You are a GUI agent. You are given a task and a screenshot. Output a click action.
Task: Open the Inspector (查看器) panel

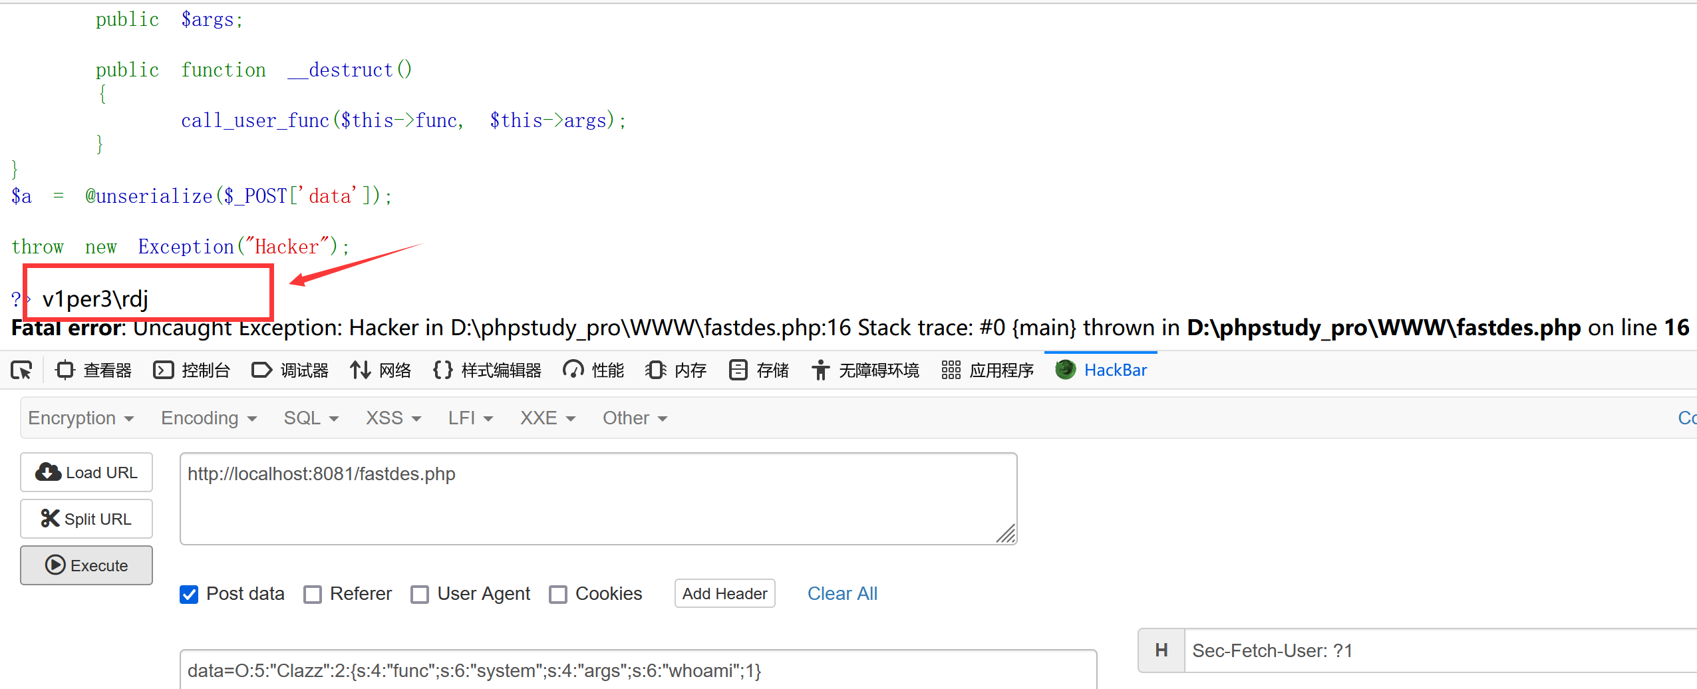pos(94,370)
